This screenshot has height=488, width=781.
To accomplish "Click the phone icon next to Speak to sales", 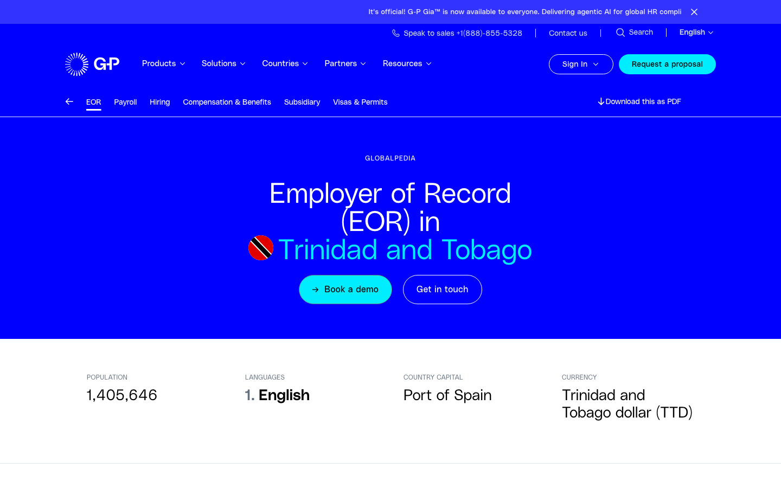I will 396,33.
